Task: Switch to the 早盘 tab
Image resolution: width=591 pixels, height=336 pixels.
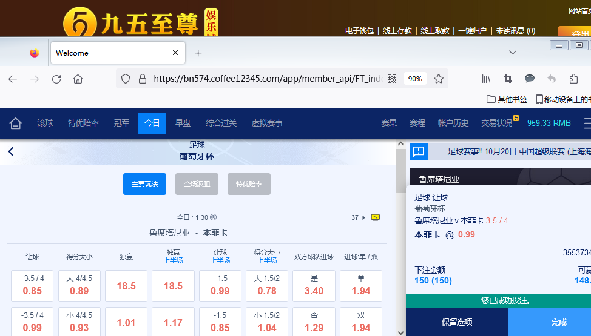Action: tap(183, 124)
